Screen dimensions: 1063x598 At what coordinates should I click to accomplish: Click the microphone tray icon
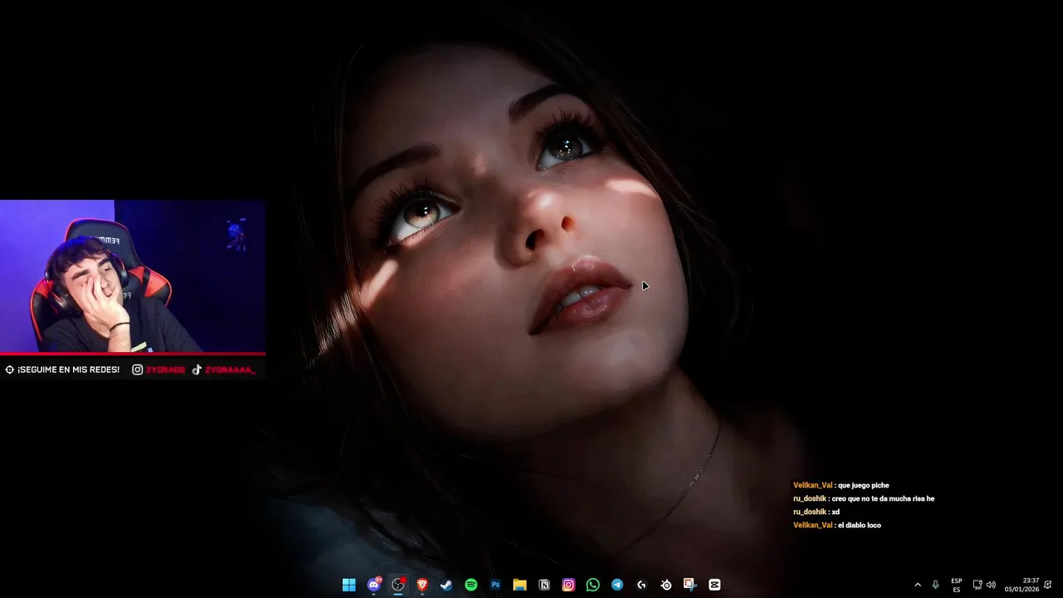(x=935, y=585)
